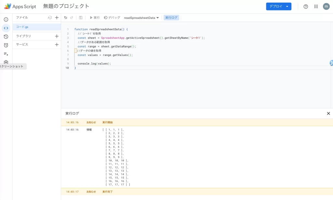
Task: Click the //データの値を取得 comment line
Action: (x=89, y=51)
